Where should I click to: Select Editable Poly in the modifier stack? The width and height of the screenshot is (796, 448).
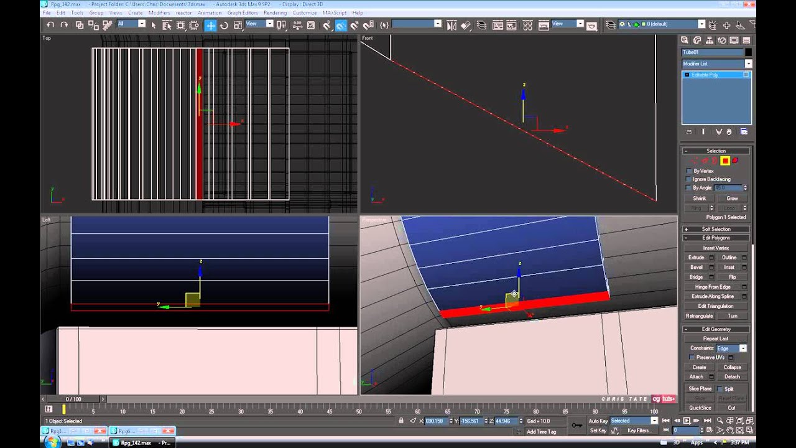click(716, 75)
